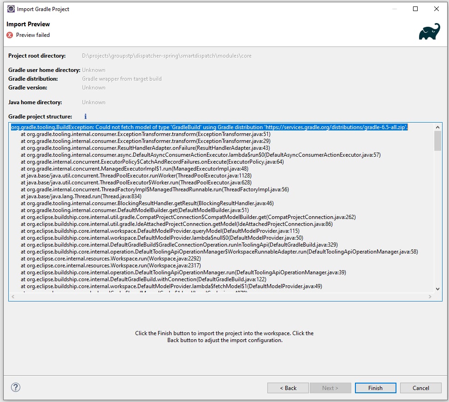Minimize the Import Gradle Project window
The height and width of the screenshot is (402, 449).
click(394, 9)
